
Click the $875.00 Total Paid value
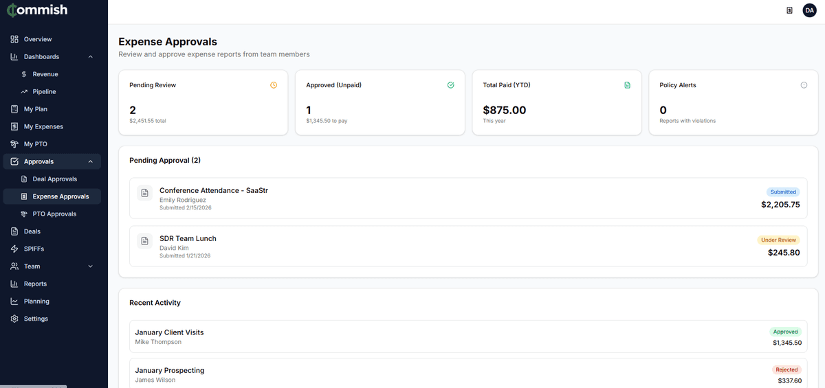pyautogui.click(x=505, y=110)
